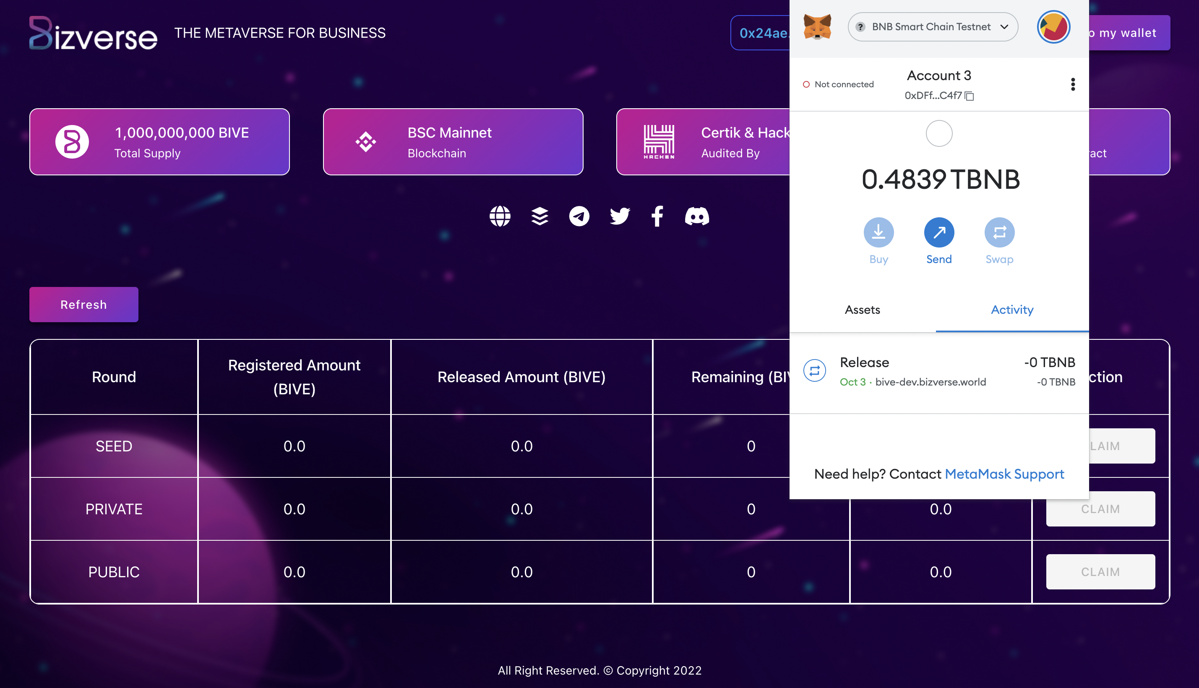Click the stacked layers icon

click(540, 216)
